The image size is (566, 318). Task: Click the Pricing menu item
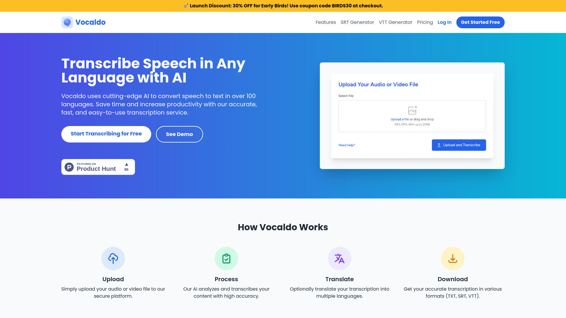point(425,22)
